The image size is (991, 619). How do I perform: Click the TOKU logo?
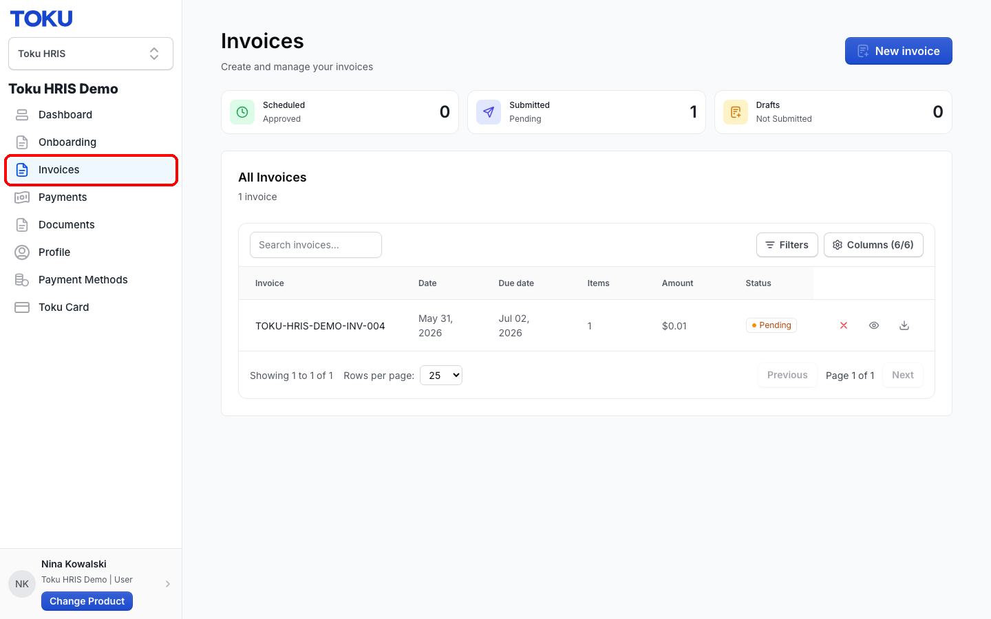[41, 19]
